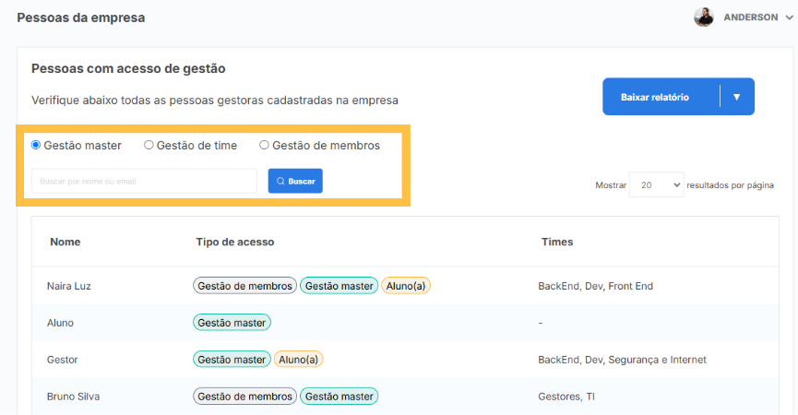
Task: Choose the Gestão de membros radio option
Action: (x=264, y=145)
